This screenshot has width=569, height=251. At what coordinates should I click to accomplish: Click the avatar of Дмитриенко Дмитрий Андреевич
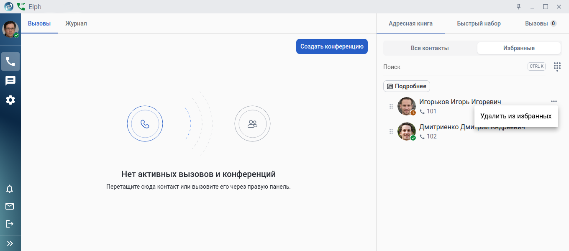pyautogui.click(x=406, y=131)
